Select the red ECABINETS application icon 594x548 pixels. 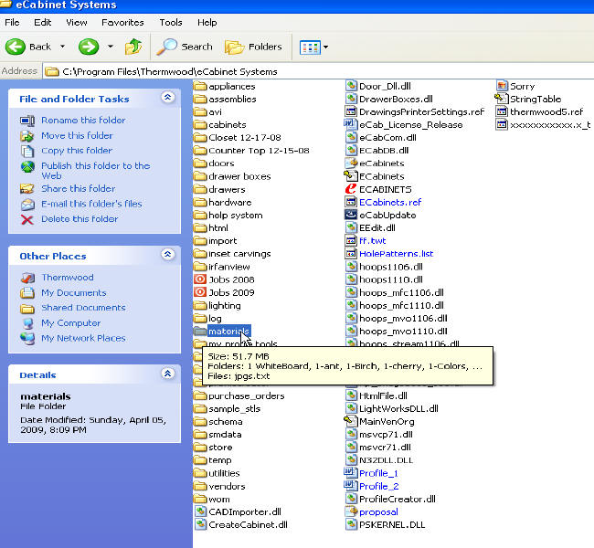point(351,189)
